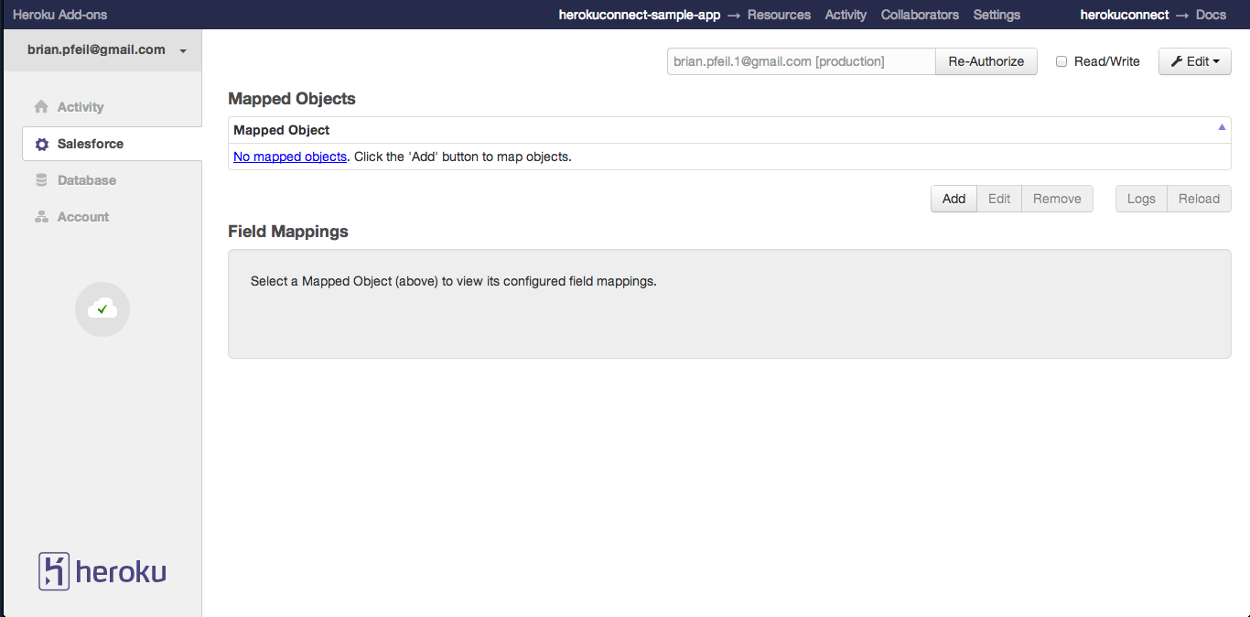Click the Salesforce account input field
Screen dimensions: 1250x617
click(x=802, y=61)
